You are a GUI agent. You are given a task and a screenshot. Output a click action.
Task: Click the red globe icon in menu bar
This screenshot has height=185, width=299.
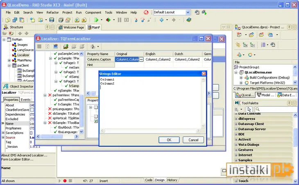[x=146, y=13]
